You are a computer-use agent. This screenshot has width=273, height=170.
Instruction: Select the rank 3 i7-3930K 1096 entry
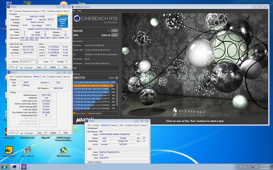(x=94, y=89)
